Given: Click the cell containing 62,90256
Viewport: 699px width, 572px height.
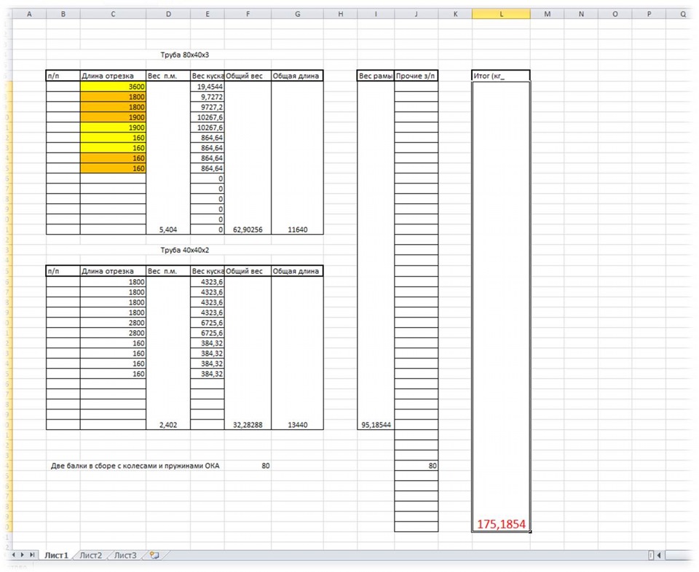Looking at the screenshot, I should pos(248,230).
